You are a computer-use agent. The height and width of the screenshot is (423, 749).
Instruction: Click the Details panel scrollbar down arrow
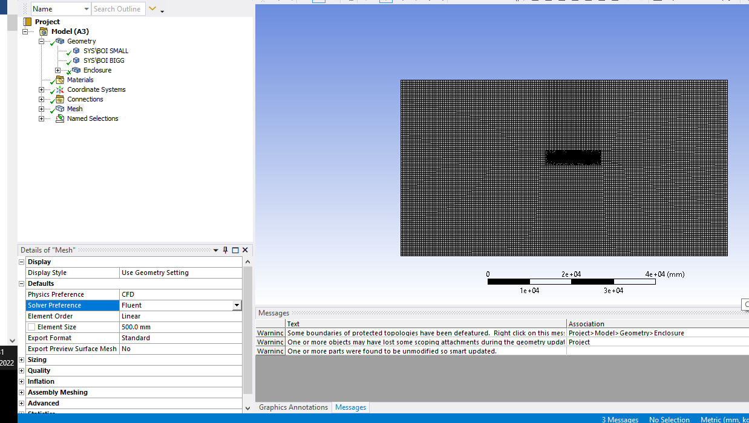[x=247, y=408]
